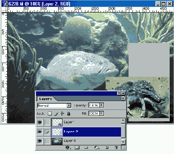
Task: Enable lock all (padlock icon)
Action: [x=68, y=113]
